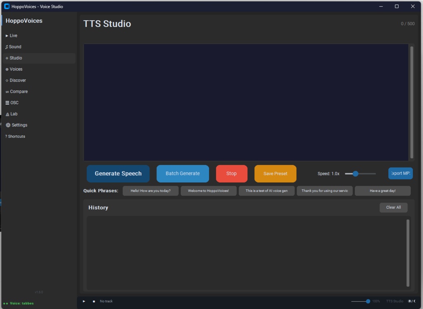Play the track in bottom player
Screen dimensions: 423x309
[84, 301]
